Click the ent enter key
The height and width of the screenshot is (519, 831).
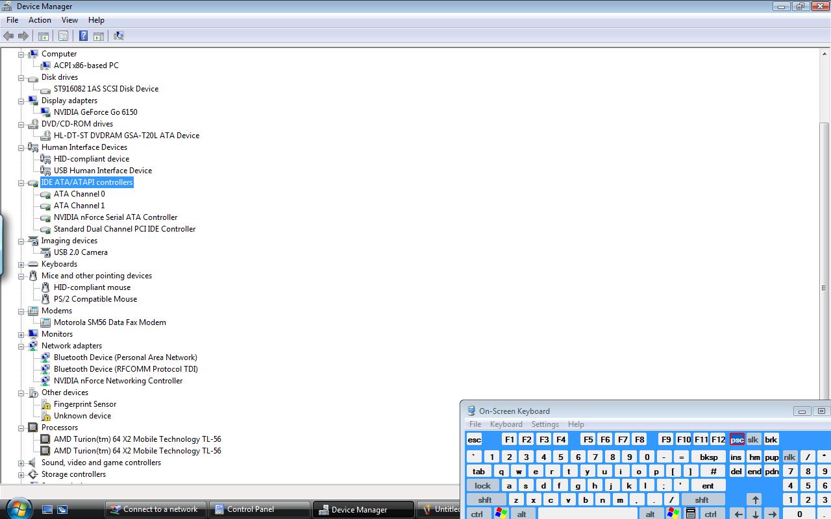click(x=708, y=485)
